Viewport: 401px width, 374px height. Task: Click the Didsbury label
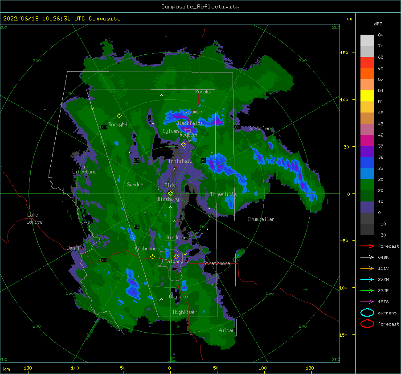pyautogui.click(x=168, y=199)
